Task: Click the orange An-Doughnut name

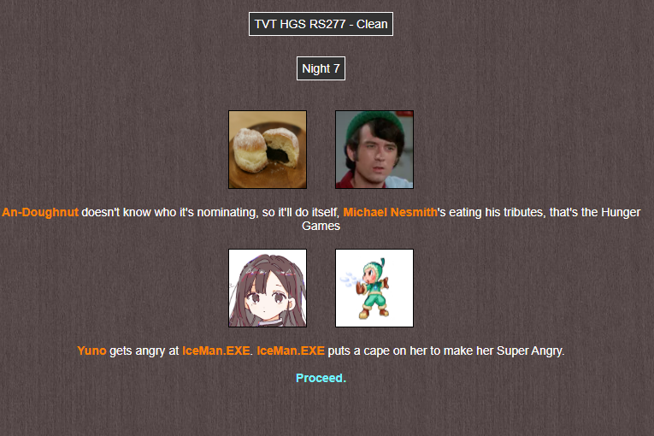Action: (40, 212)
